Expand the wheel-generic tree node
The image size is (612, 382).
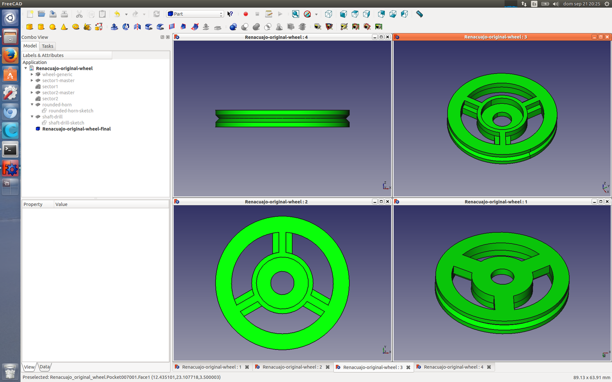tap(32, 74)
